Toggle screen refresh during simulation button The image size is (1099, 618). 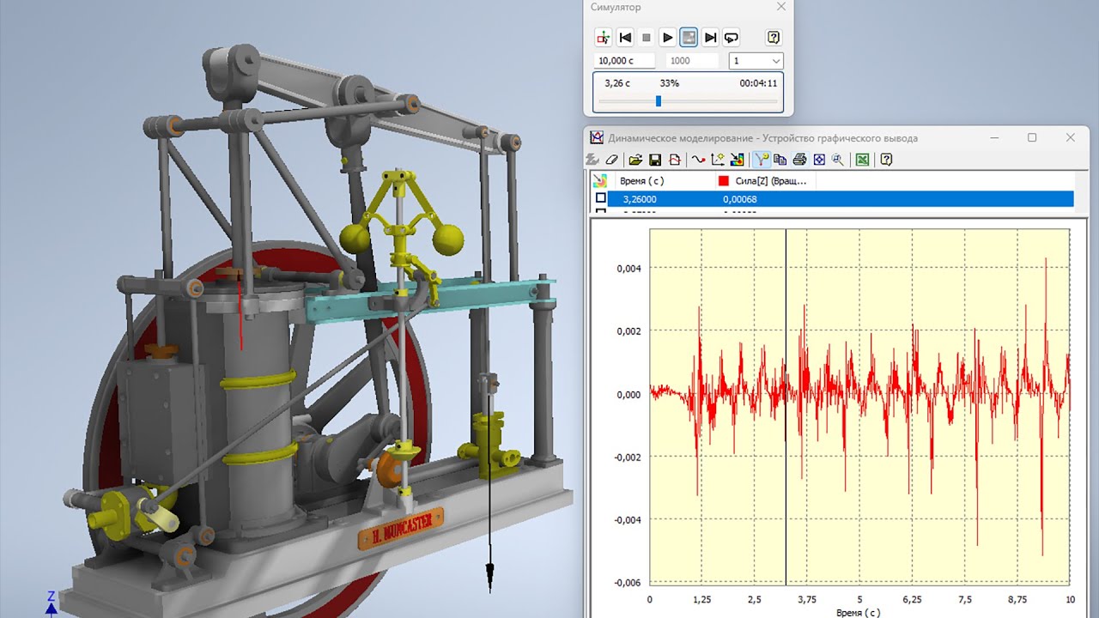click(689, 38)
